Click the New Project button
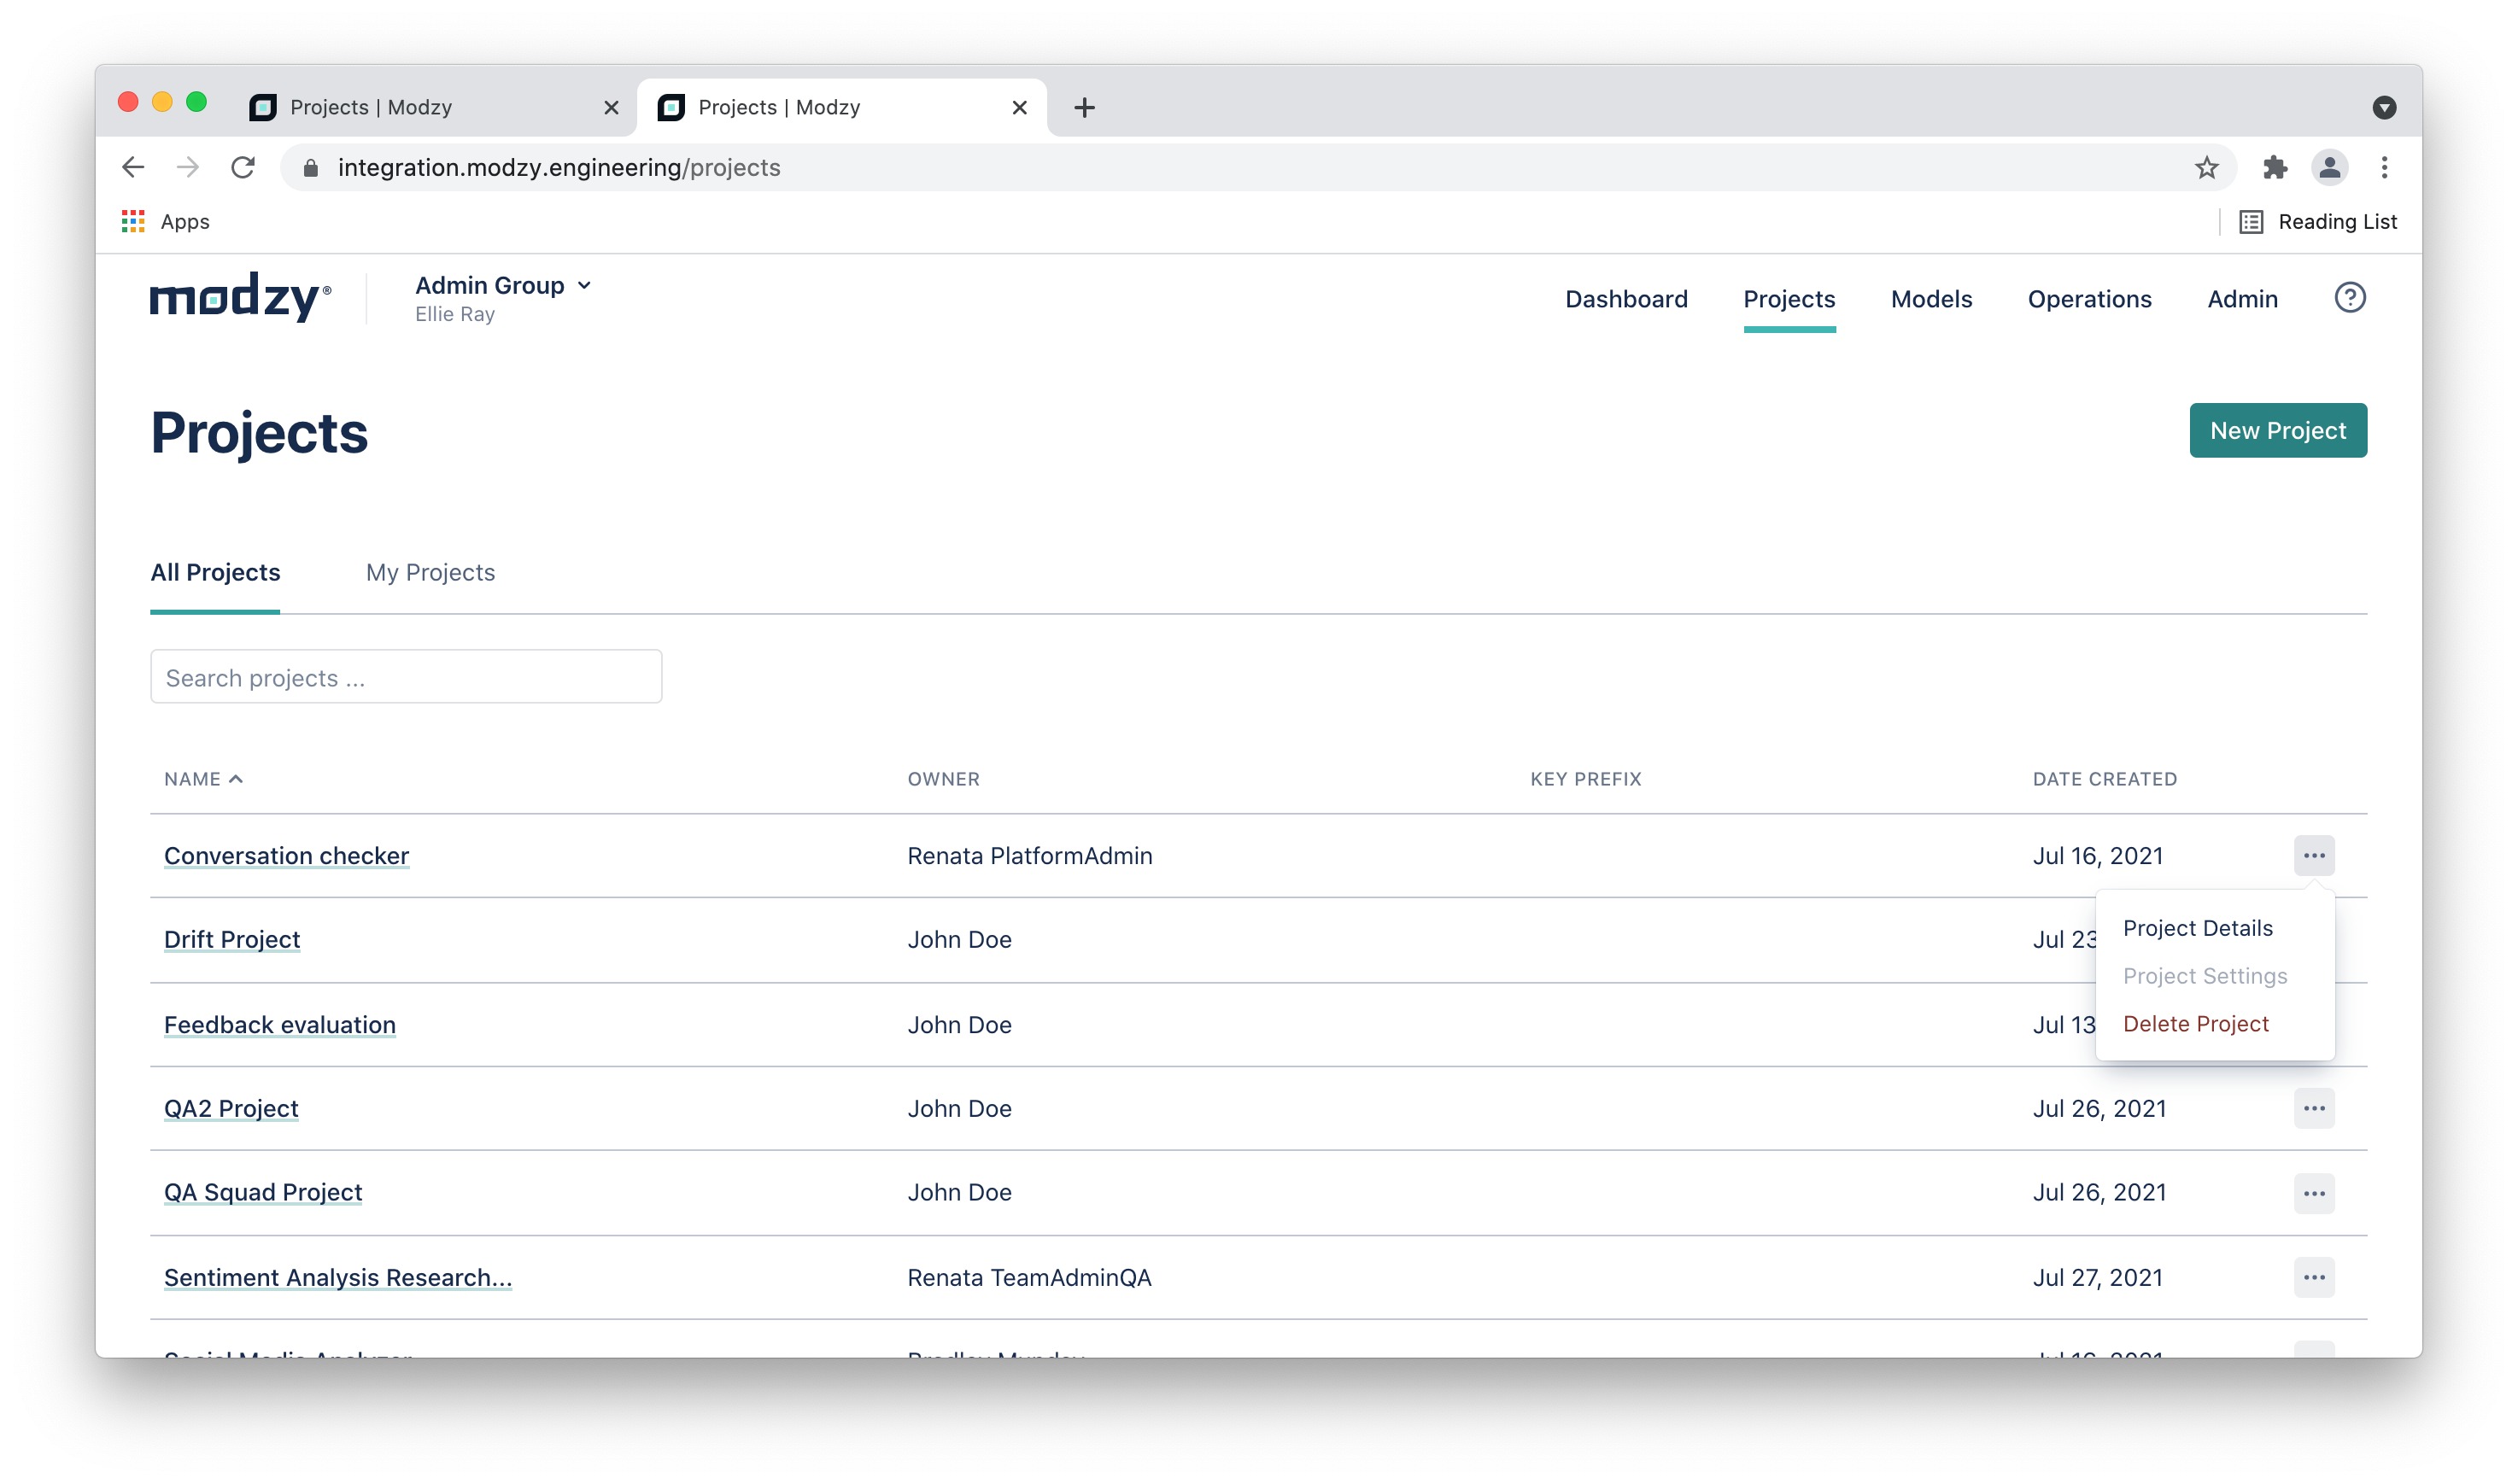This screenshot has width=2518, height=1484. click(2277, 430)
